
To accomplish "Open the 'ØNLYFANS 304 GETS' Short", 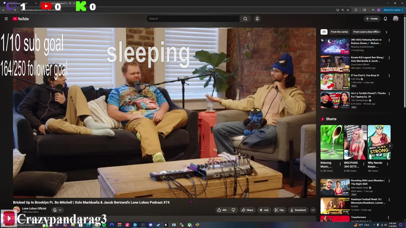I will (356, 142).
